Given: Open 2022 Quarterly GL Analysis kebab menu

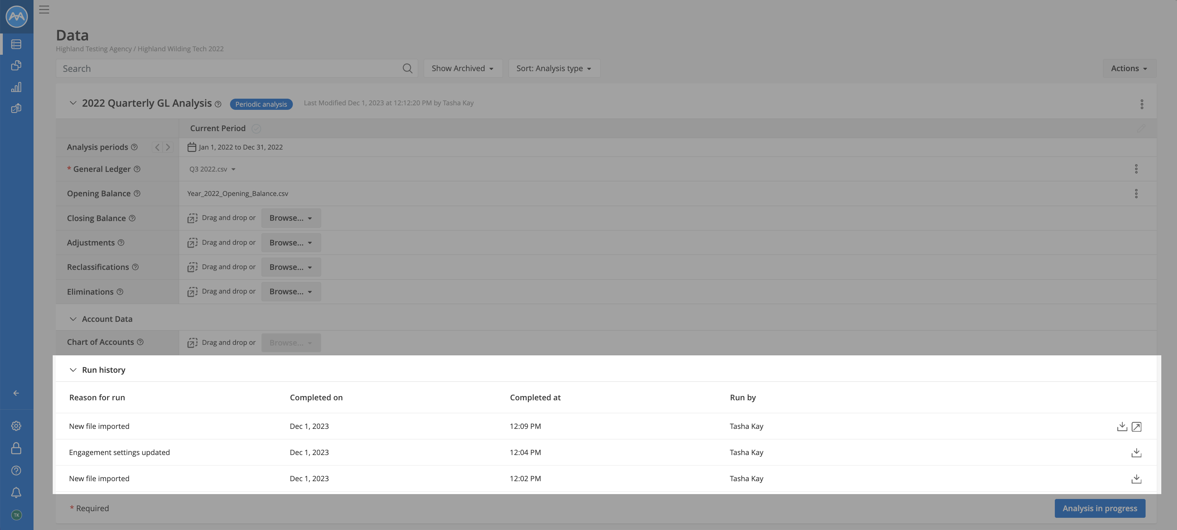Looking at the screenshot, I should [1141, 104].
